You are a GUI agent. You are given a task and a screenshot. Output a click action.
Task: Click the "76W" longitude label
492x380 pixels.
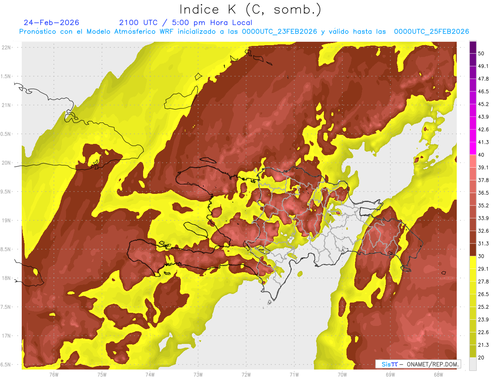point(54,374)
